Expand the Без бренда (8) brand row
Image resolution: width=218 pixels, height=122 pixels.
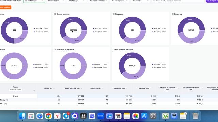click(x=4, y=100)
